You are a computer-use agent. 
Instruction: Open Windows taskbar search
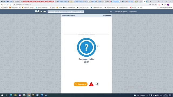point(6,95)
